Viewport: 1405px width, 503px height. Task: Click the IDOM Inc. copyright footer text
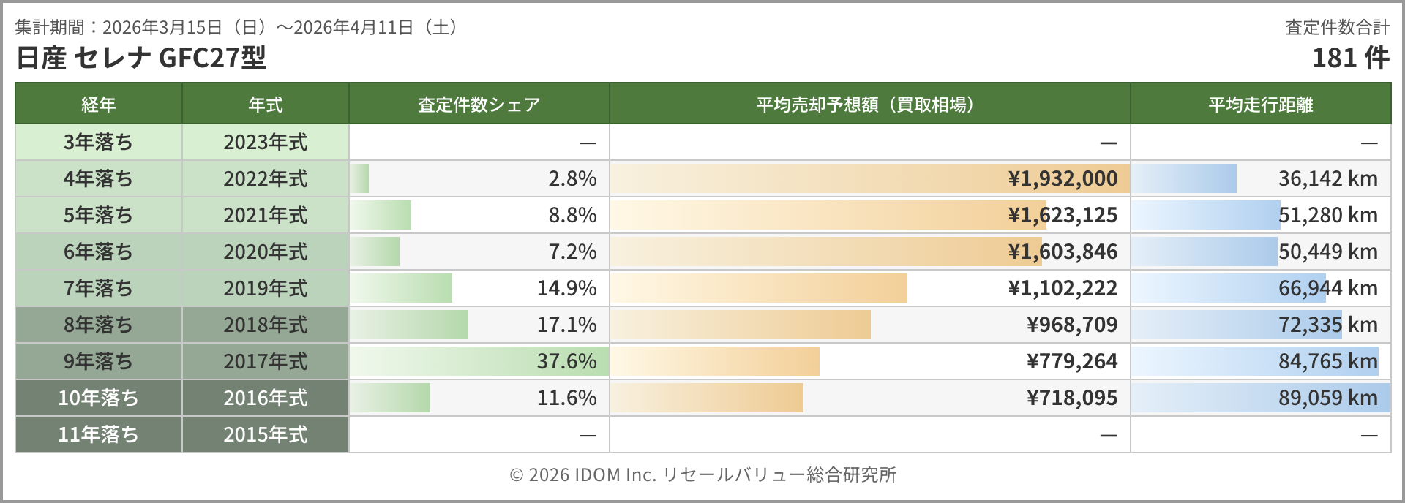[702, 474]
